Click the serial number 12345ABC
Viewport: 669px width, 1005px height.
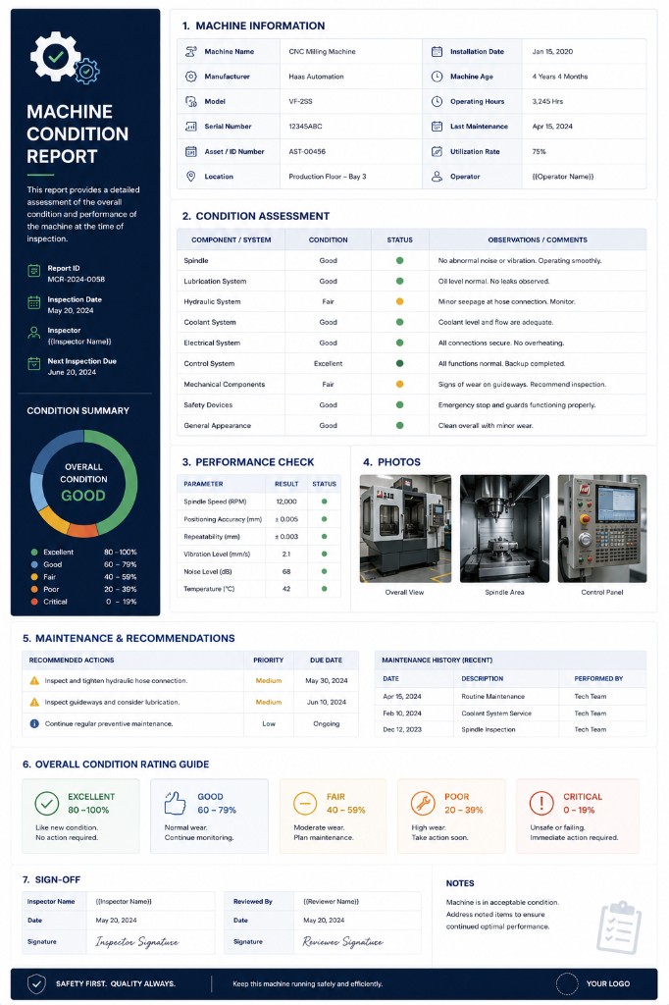tap(305, 127)
